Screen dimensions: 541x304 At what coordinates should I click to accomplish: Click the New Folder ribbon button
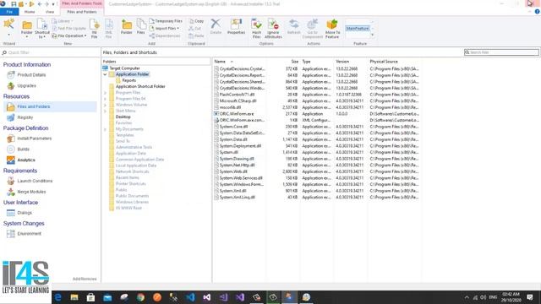(x=27, y=29)
